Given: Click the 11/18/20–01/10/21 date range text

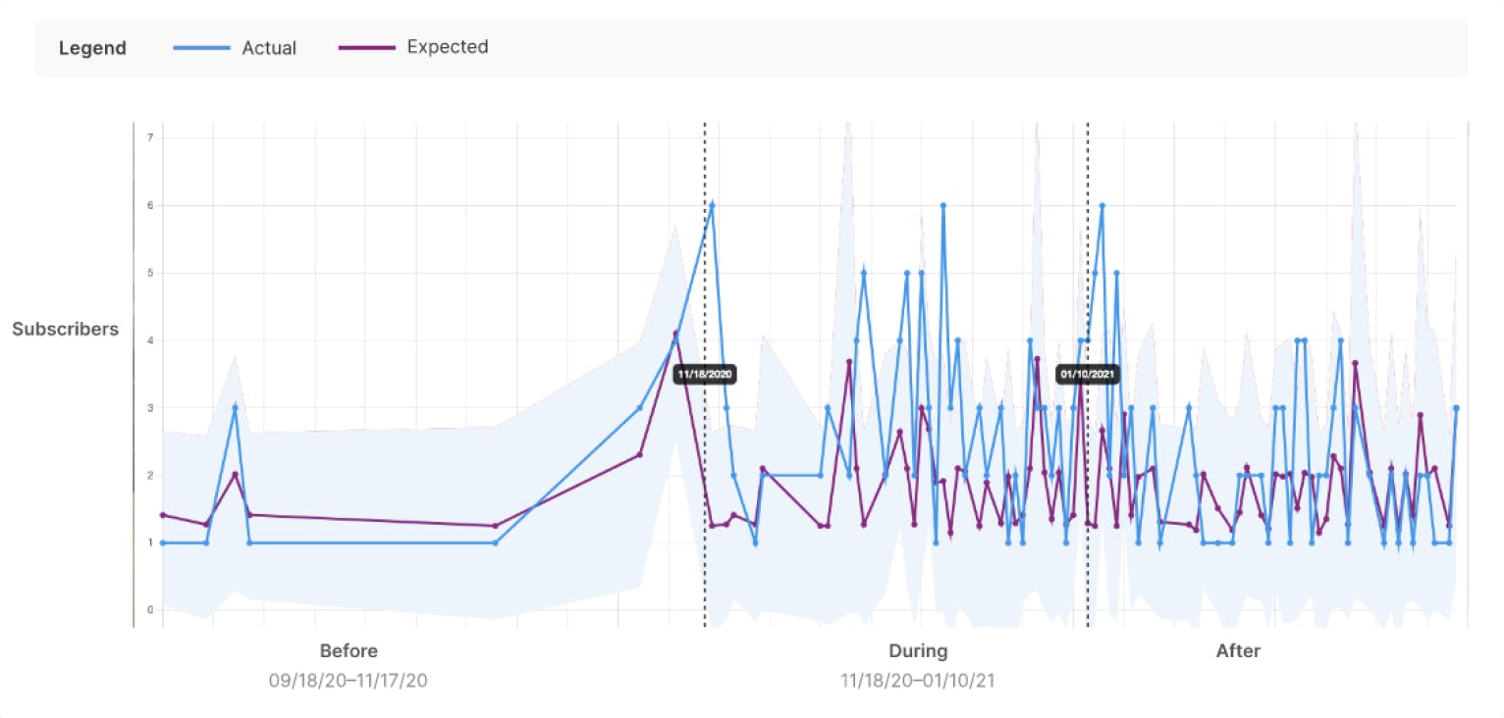Looking at the screenshot, I should (x=918, y=680).
